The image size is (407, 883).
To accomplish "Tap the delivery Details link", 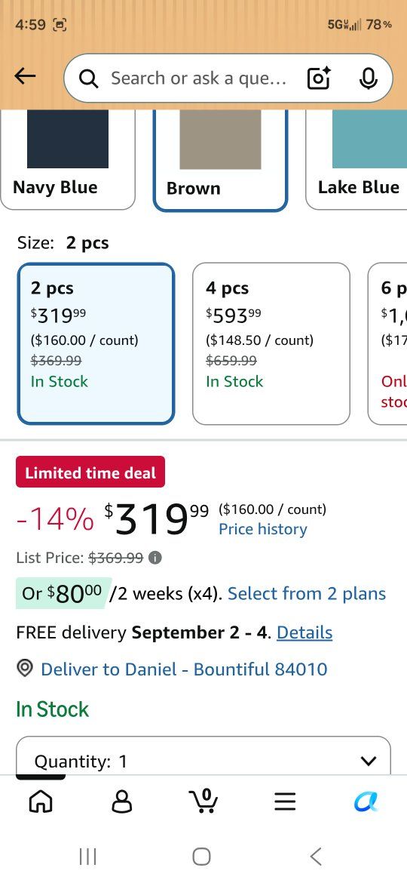I will [x=304, y=632].
